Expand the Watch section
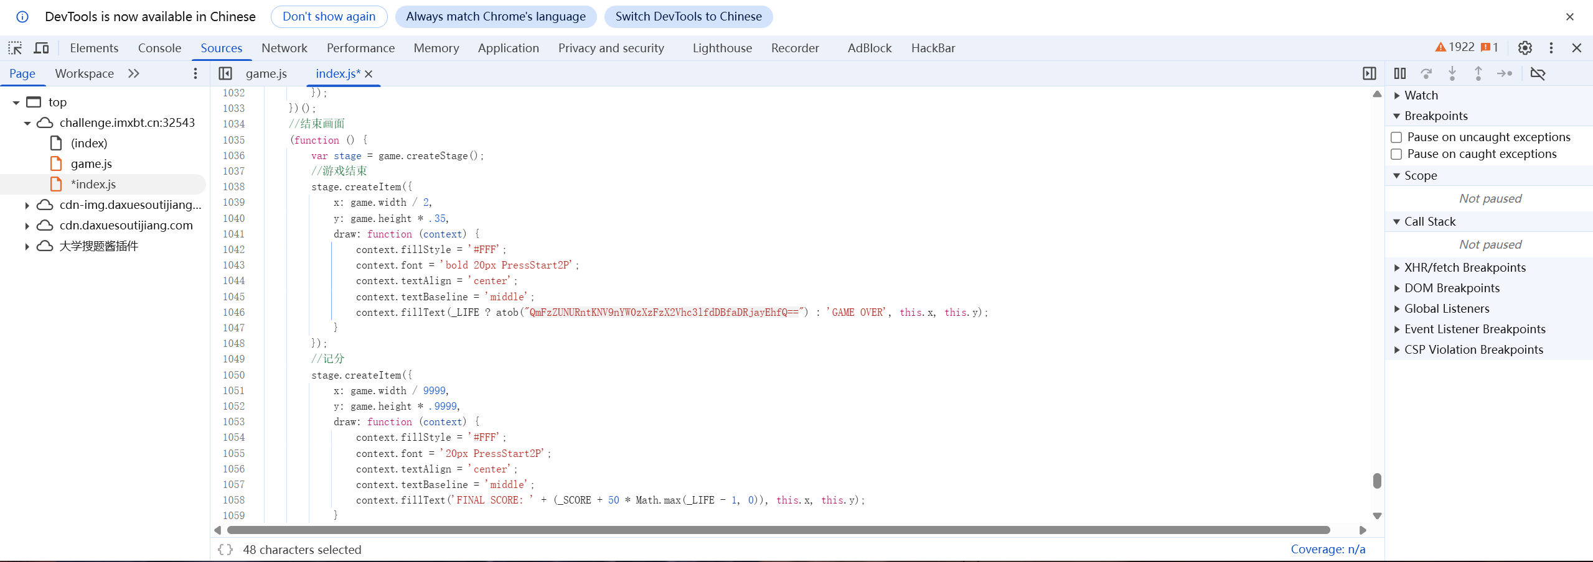 (1396, 95)
